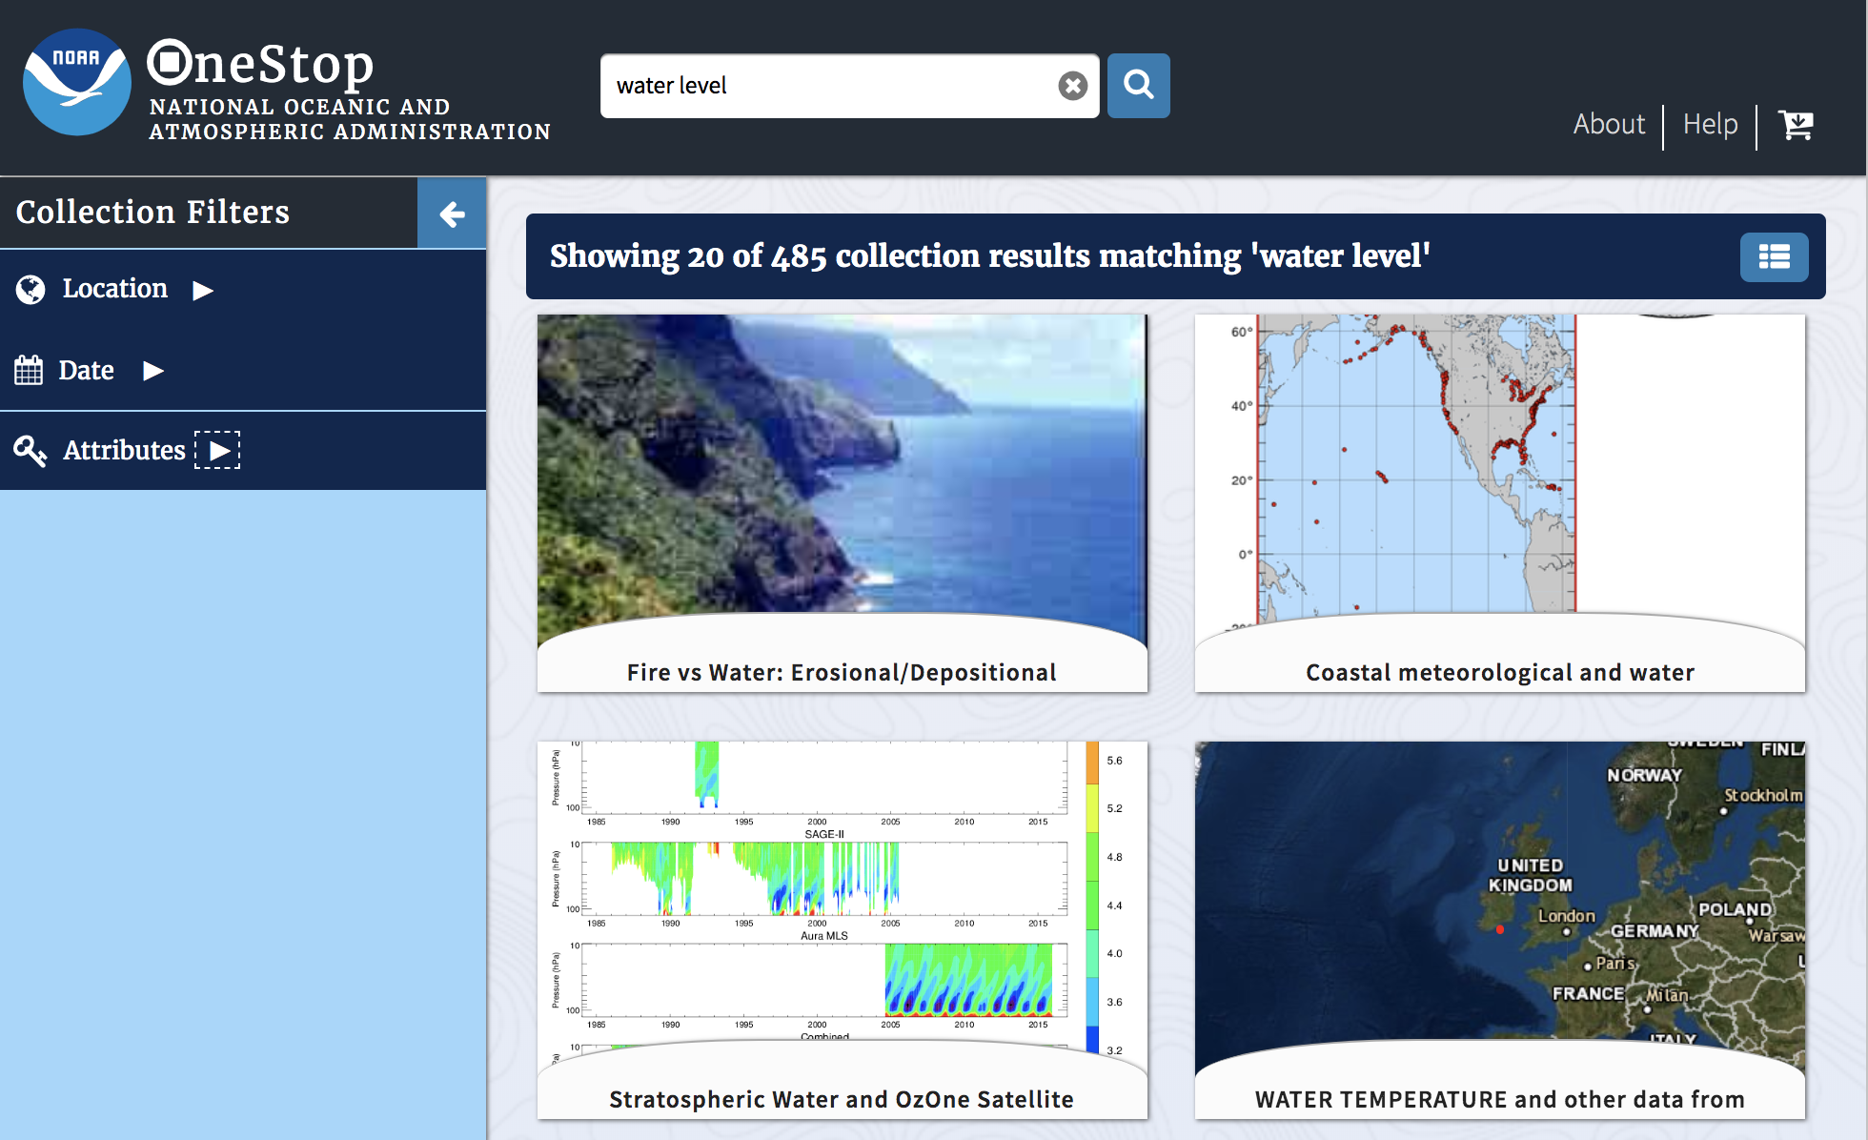Image resolution: width=1868 pixels, height=1140 pixels.
Task: Open the About page
Action: (x=1607, y=121)
